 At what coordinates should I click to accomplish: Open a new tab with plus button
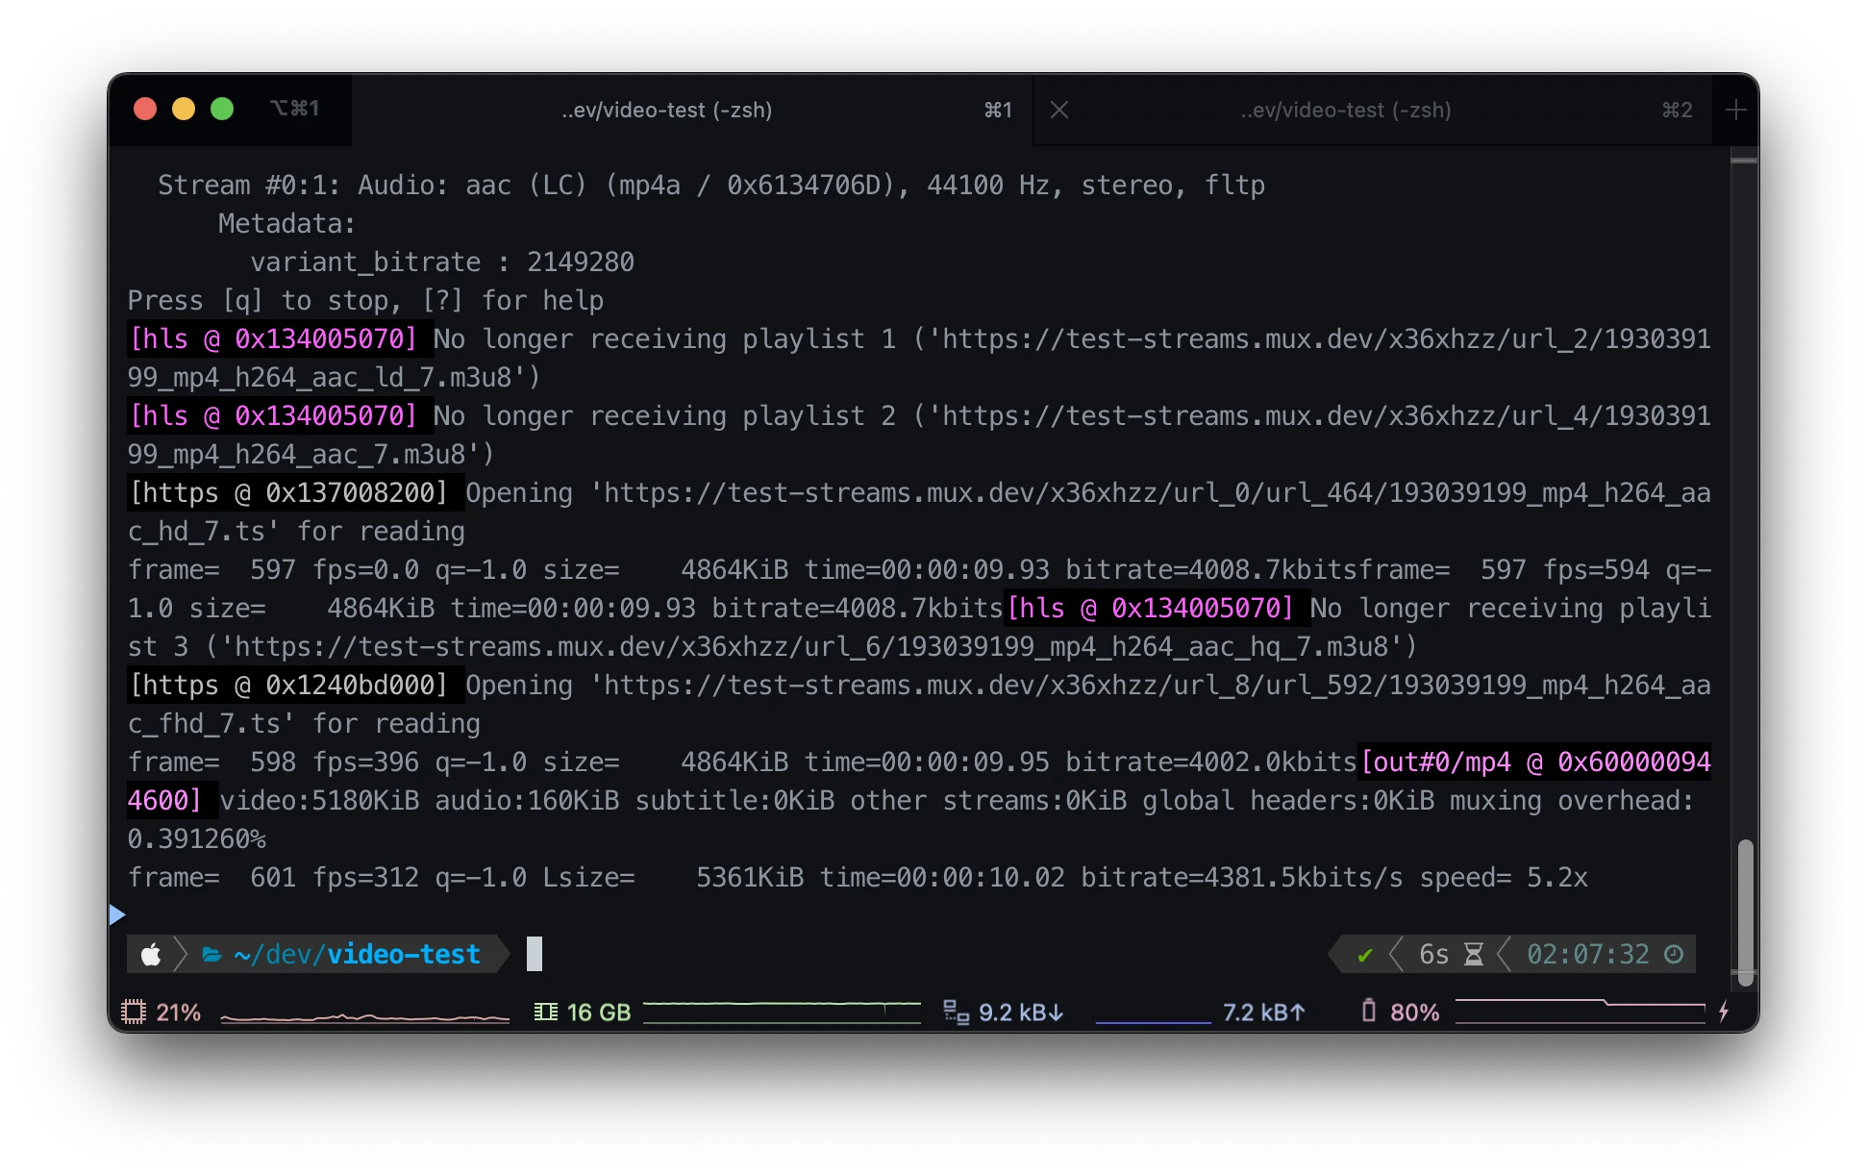[x=1735, y=110]
